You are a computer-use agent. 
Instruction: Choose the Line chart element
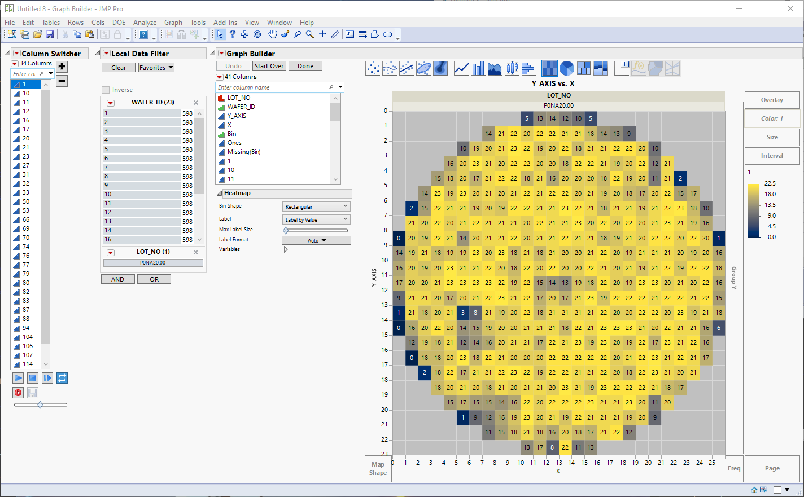point(462,68)
